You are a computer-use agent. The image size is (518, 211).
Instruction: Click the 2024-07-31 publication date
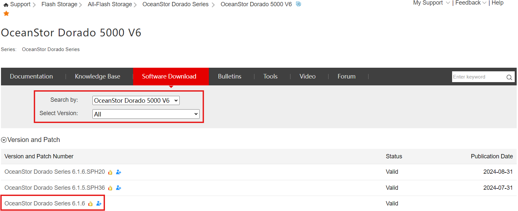click(x=498, y=188)
